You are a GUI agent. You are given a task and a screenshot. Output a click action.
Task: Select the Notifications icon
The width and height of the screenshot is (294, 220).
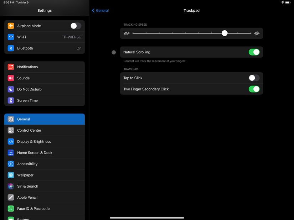(11, 67)
